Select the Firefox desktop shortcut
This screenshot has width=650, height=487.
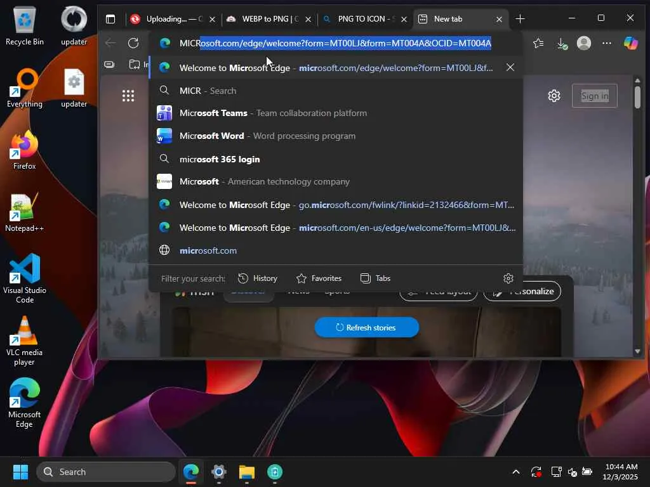pyautogui.click(x=25, y=150)
